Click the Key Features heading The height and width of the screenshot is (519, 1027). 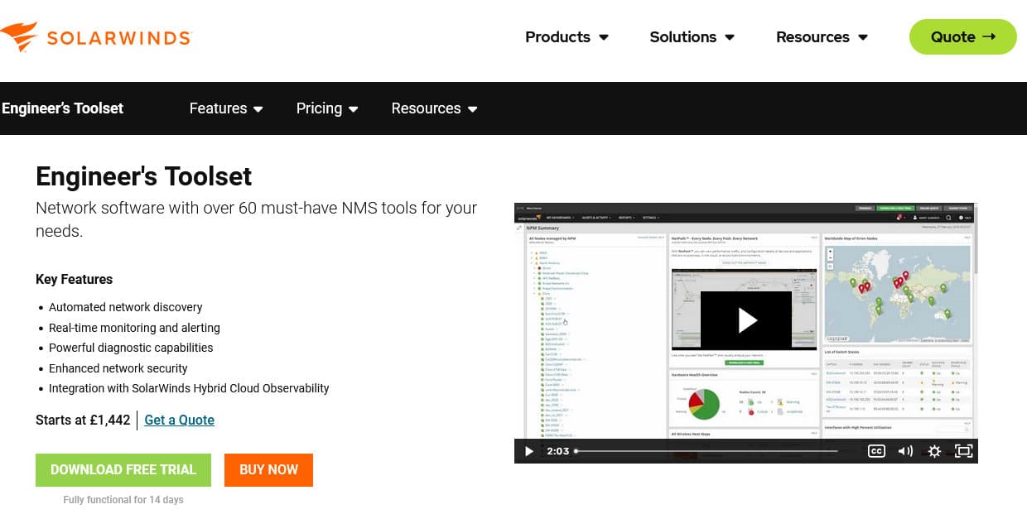pos(74,279)
